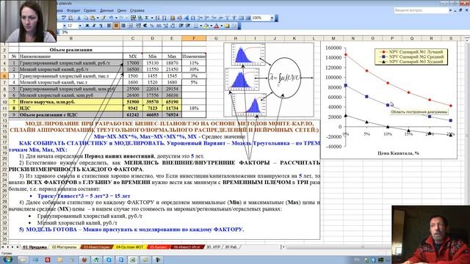Open the Формат menu

coord(73,10)
